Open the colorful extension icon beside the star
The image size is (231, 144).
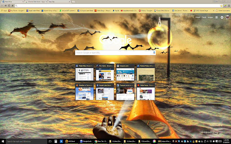tap(225, 6)
